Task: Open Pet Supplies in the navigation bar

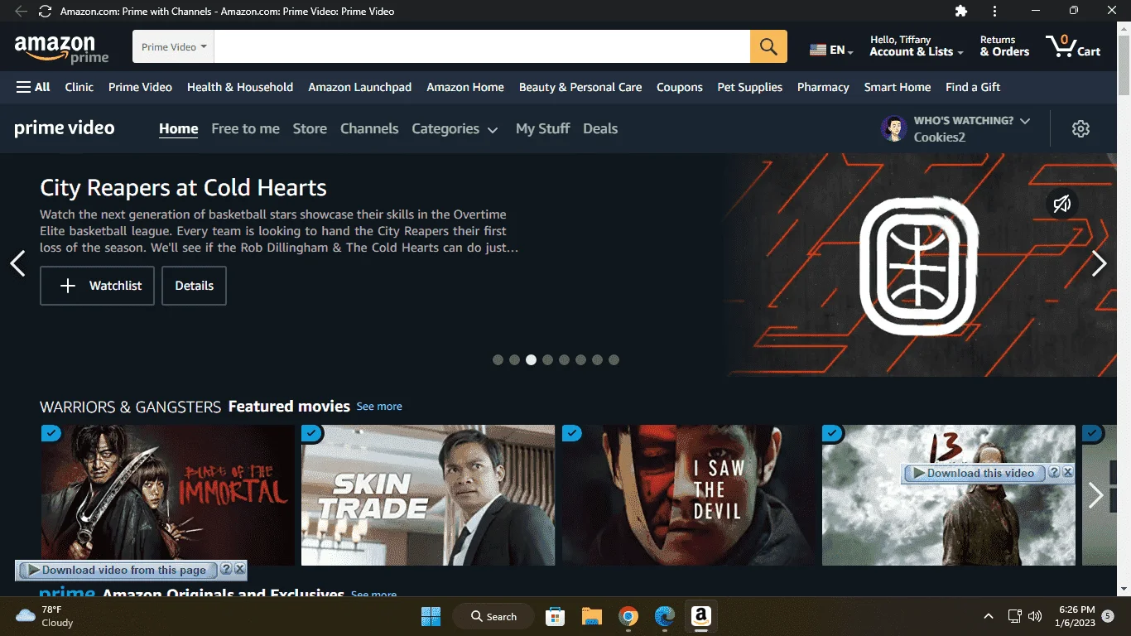Action: (x=749, y=87)
